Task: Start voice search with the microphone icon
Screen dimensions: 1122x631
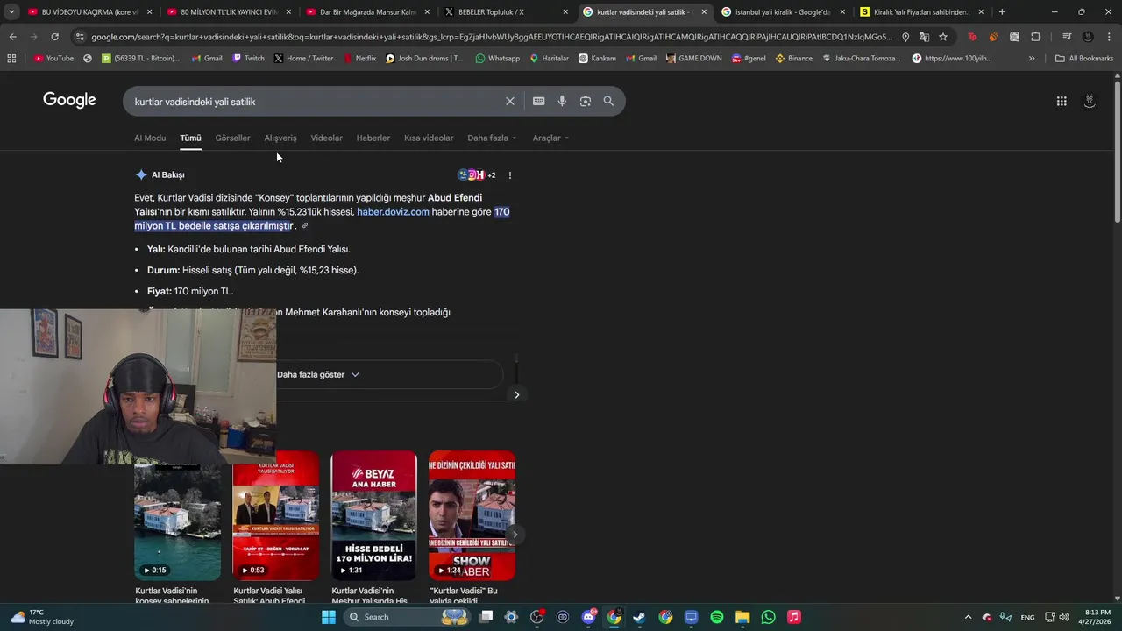Action: coord(562,101)
